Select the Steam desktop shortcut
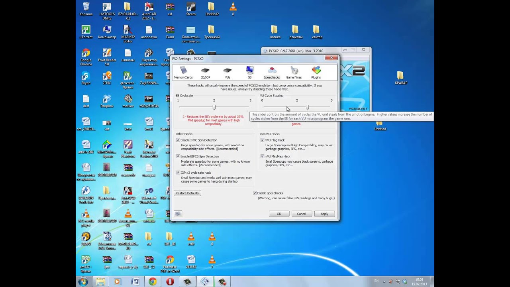The image size is (510, 287). click(191, 9)
